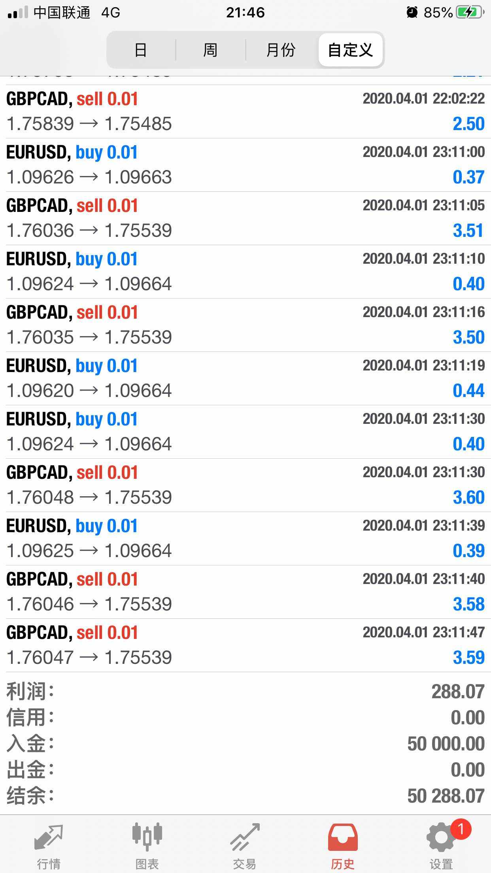This screenshot has height=873, width=491.
Task: Open the GBPCAD sell trade at 23:11:47
Action: [245, 645]
